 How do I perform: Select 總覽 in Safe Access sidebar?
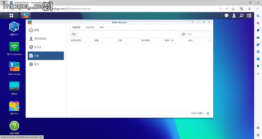45,30
